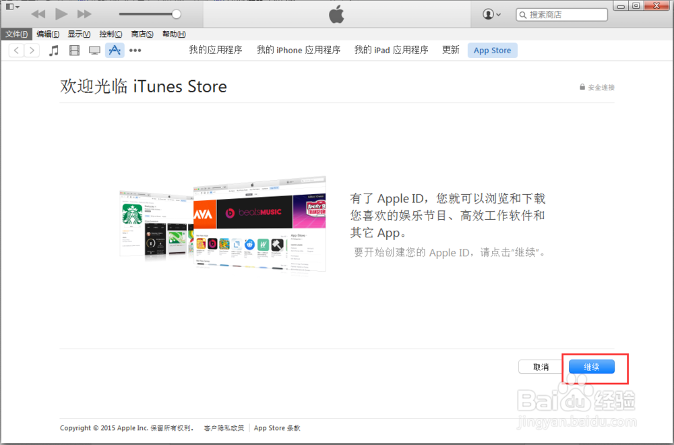
Task: Click the Play button
Action: tap(61, 14)
